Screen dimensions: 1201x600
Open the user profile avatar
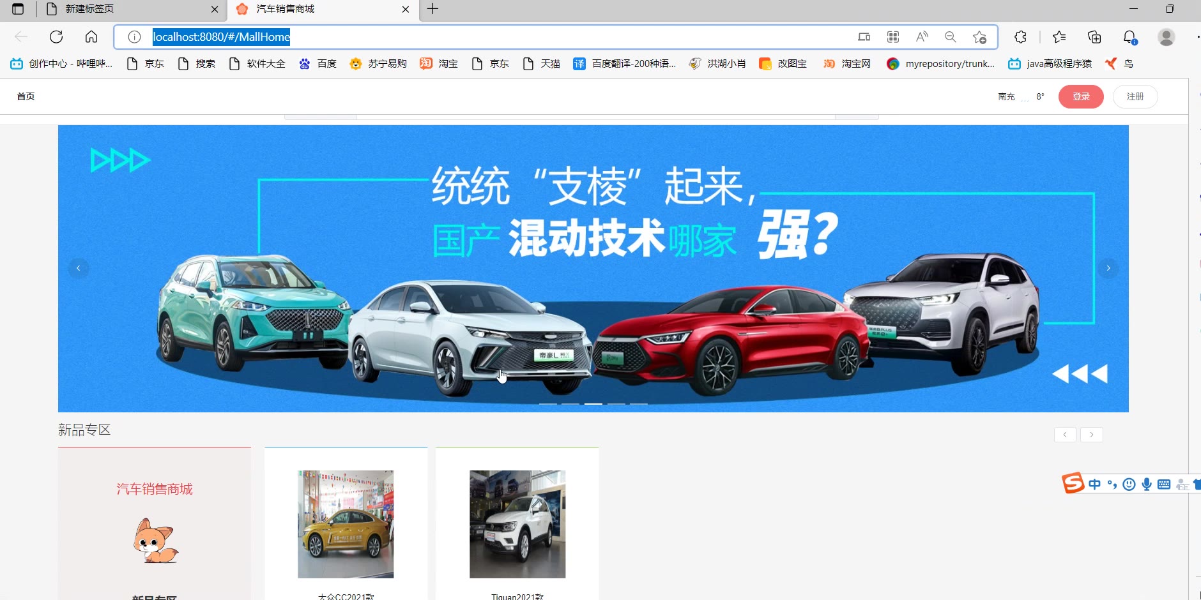tap(1167, 37)
